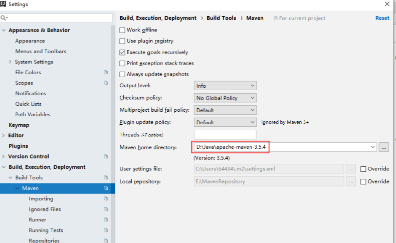The width and height of the screenshot is (396, 243).
Task: Uncheck Execute goals recursively
Action: point(122,53)
